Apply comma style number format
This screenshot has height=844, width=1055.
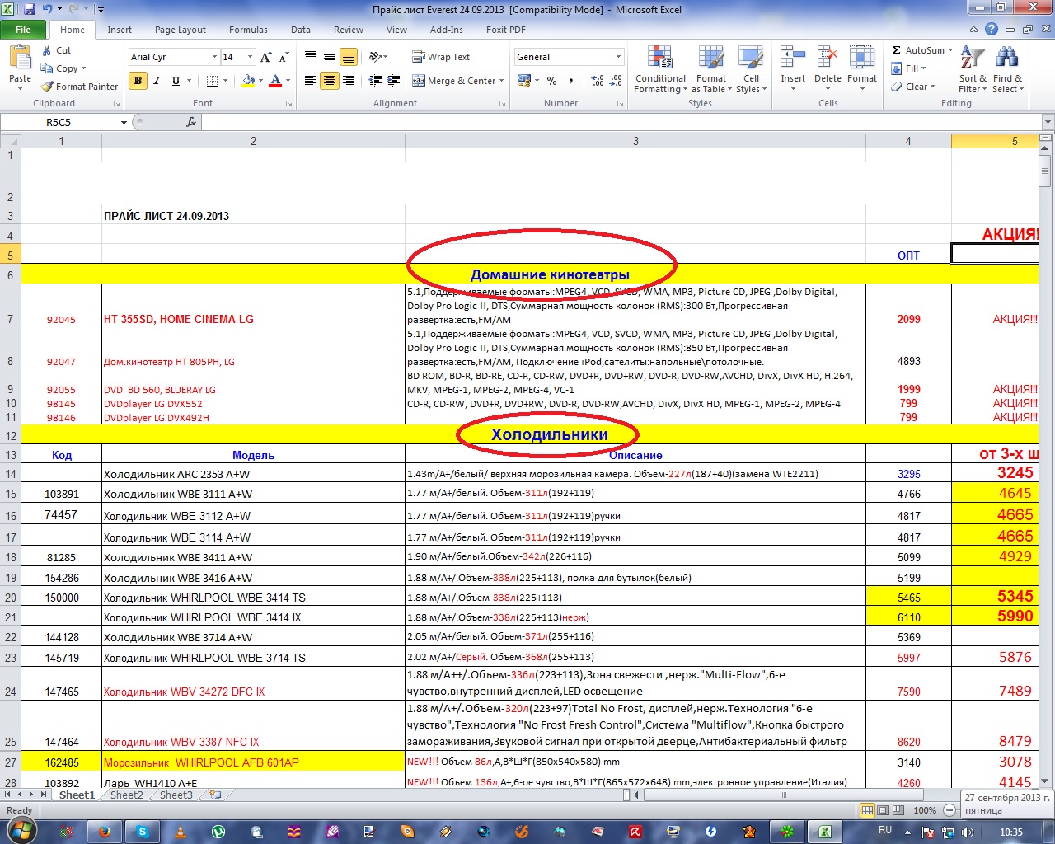point(571,81)
